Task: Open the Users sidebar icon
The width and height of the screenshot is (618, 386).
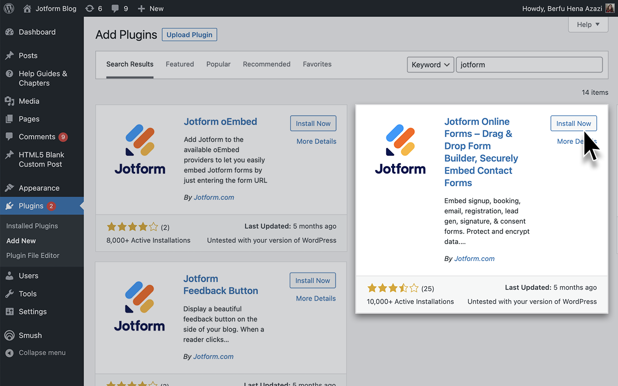Action: [11, 276]
